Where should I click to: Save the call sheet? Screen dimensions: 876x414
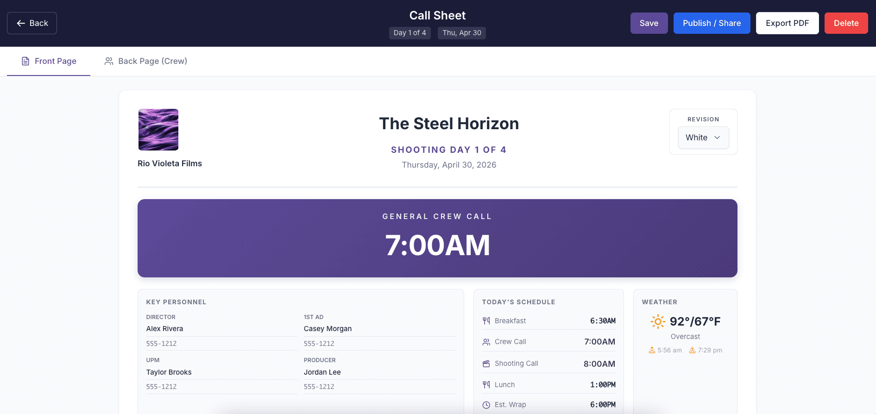[649, 23]
